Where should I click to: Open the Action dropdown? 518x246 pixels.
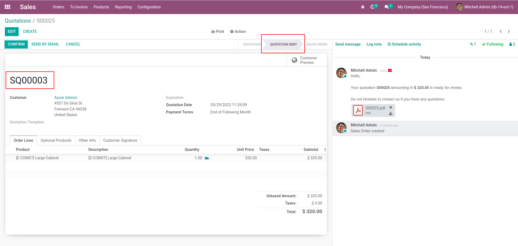point(238,32)
